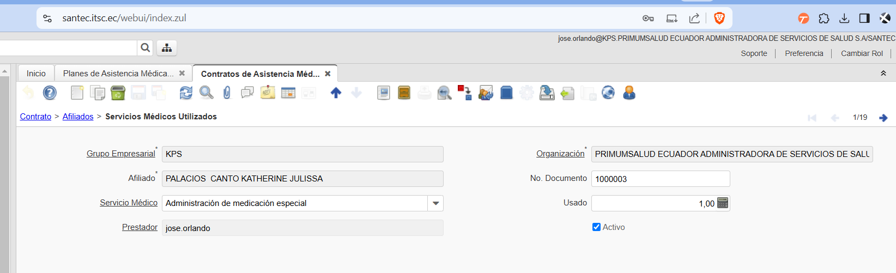Collapse the header with double-chevron arrow
This screenshot has width=896, height=273.
point(883,74)
